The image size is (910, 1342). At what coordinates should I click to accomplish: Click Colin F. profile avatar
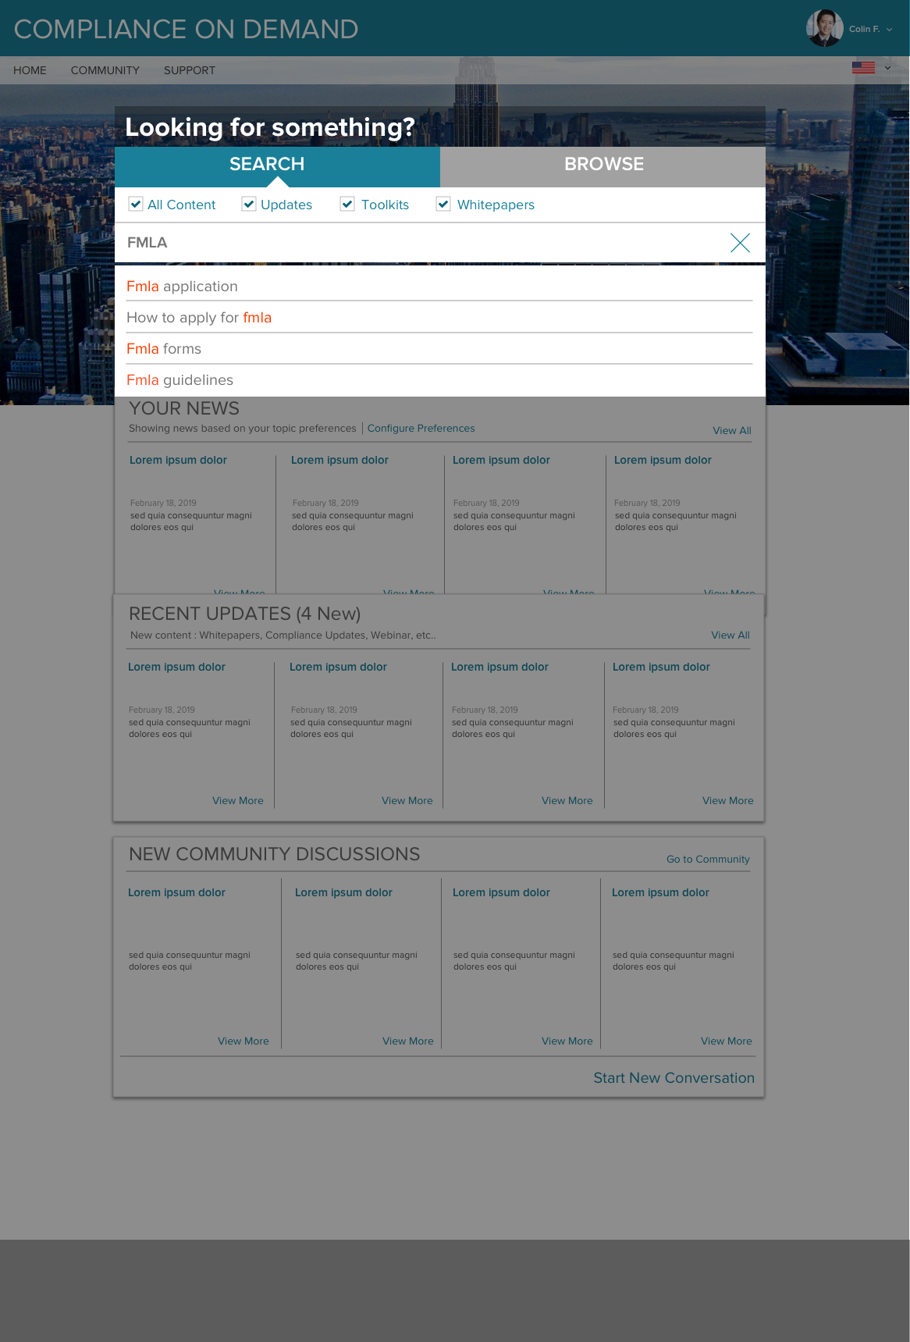pos(824,28)
